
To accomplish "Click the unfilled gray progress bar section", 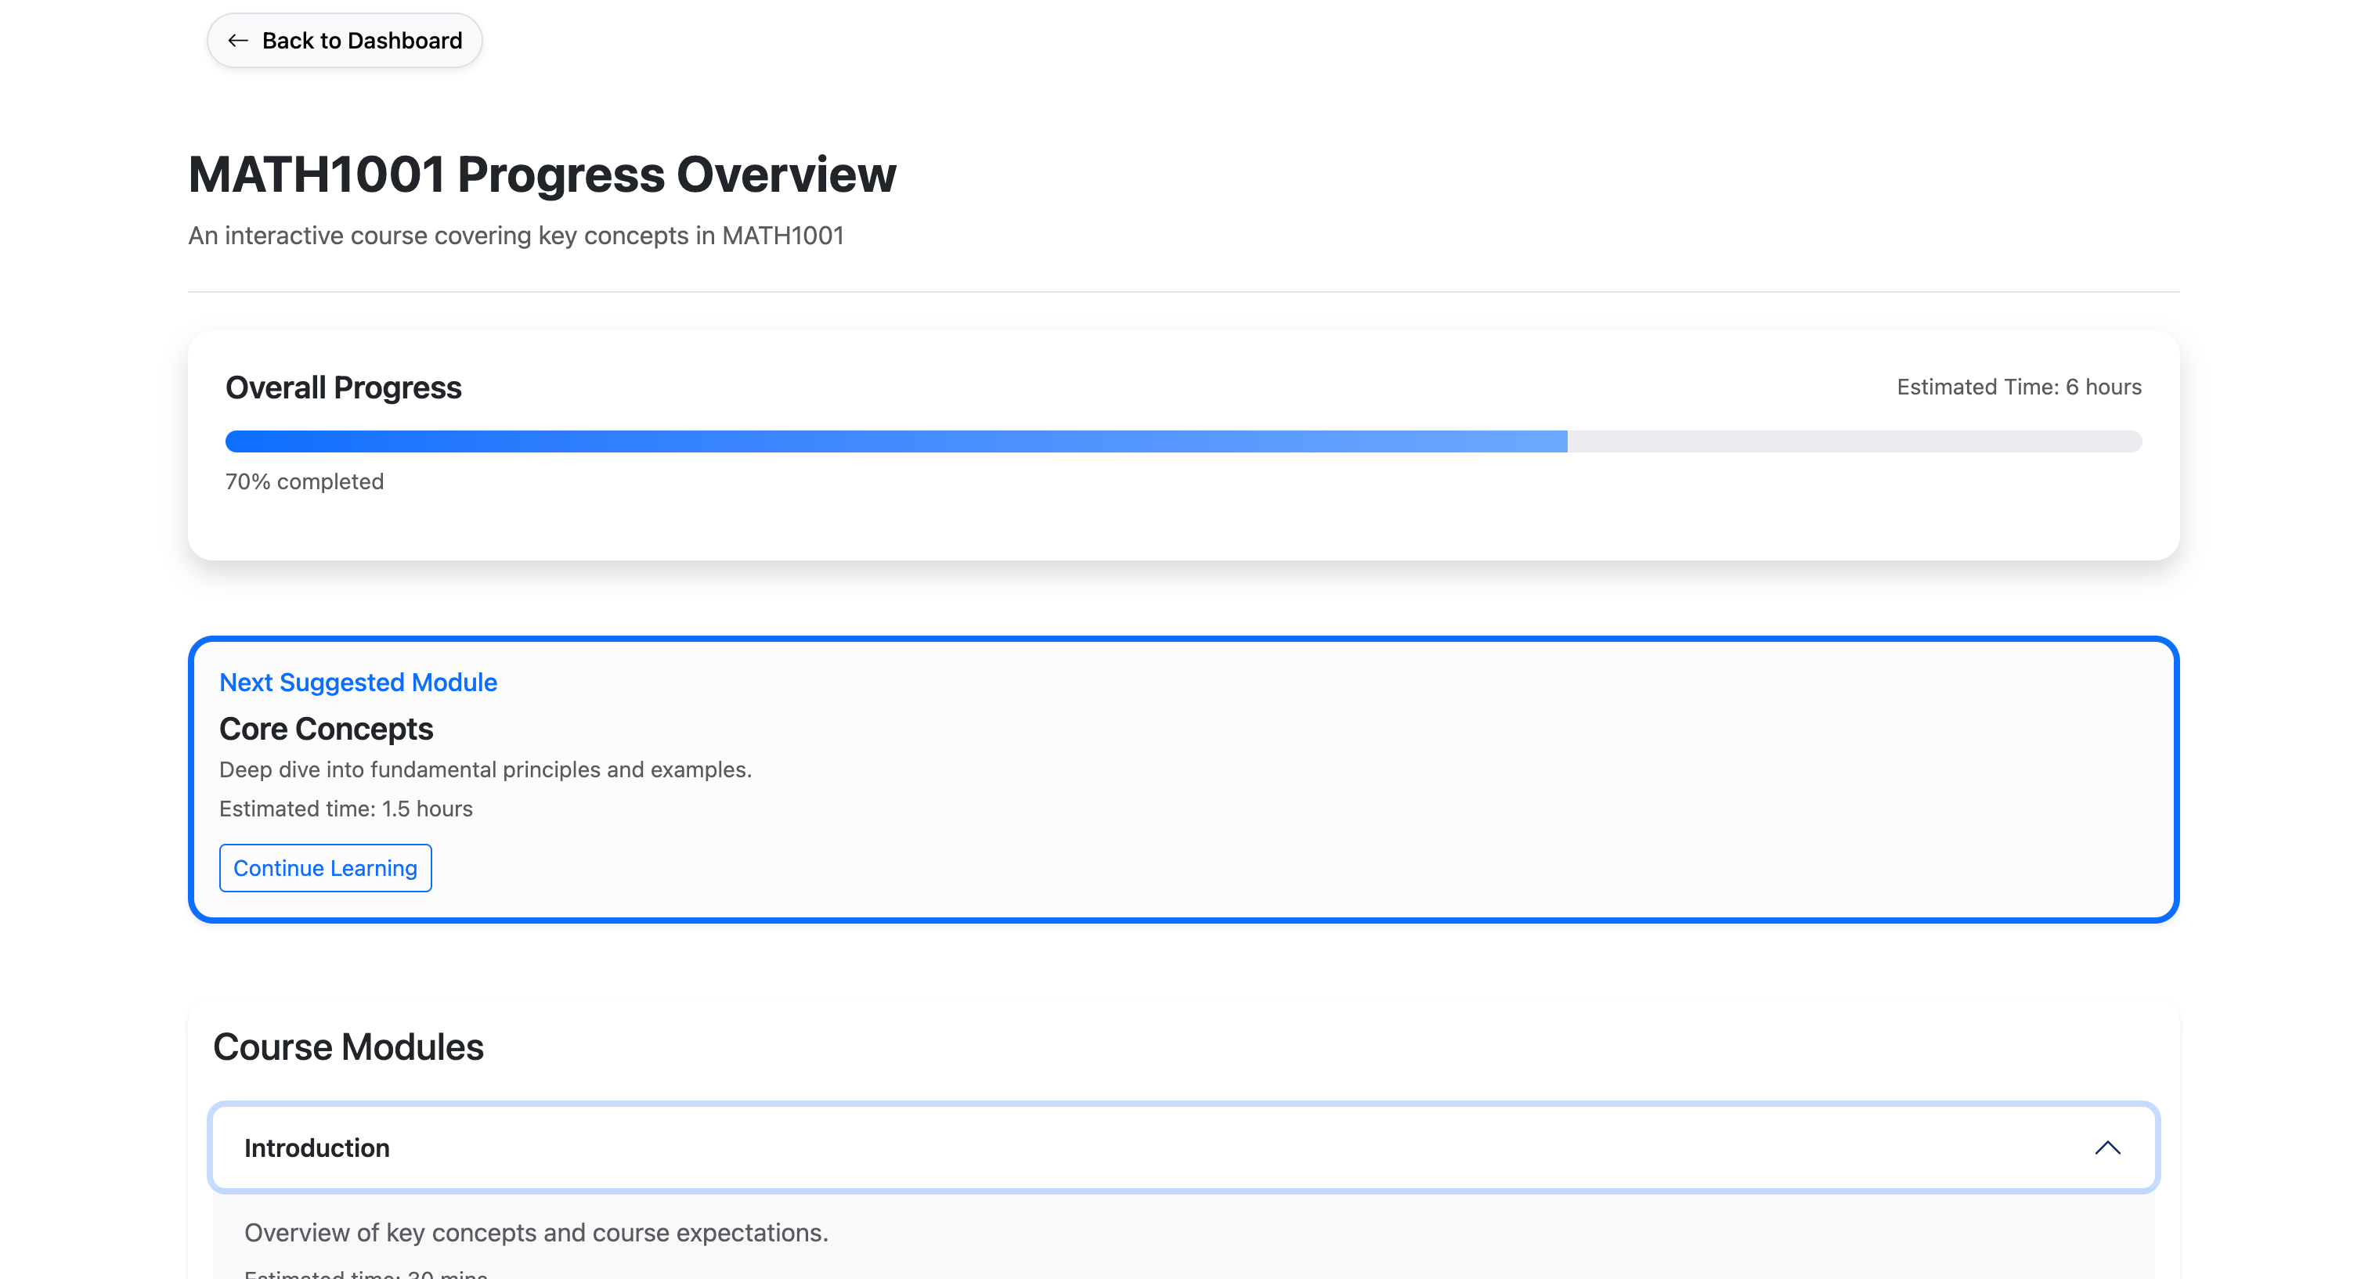I will pyautogui.click(x=1854, y=442).
